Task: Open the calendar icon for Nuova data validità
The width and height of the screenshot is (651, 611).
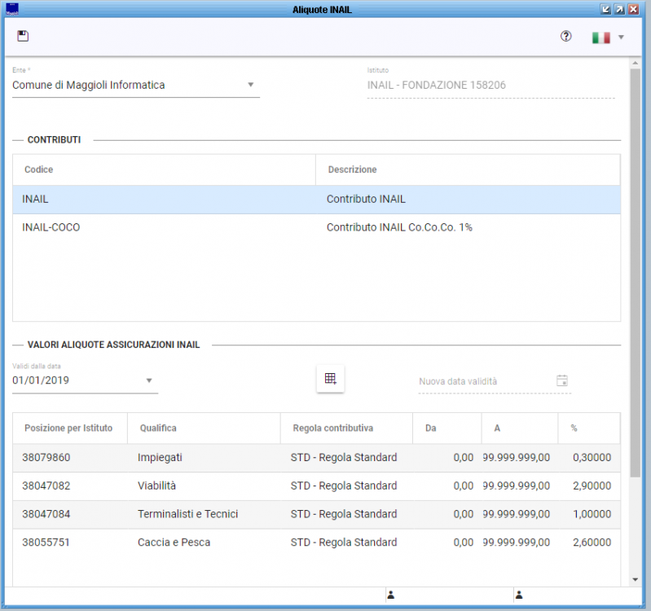Action: [x=562, y=380]
